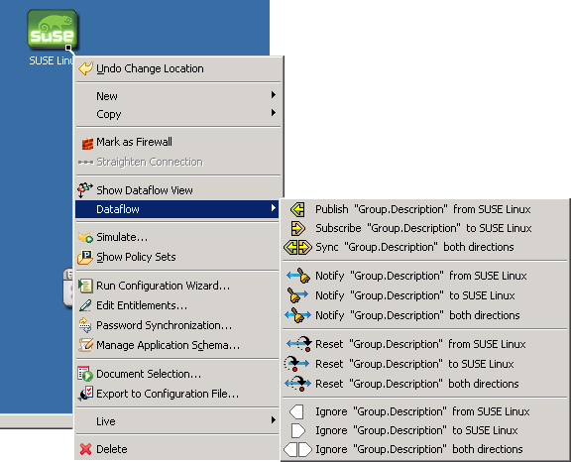Open the Copy menu entry

[177, 114]
